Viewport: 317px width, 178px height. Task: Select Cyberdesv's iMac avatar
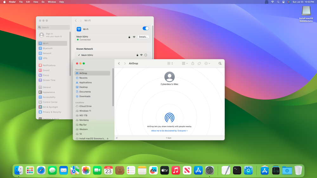169,77
